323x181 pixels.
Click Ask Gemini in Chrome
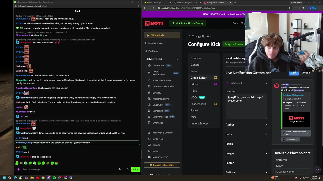point(296,3)
